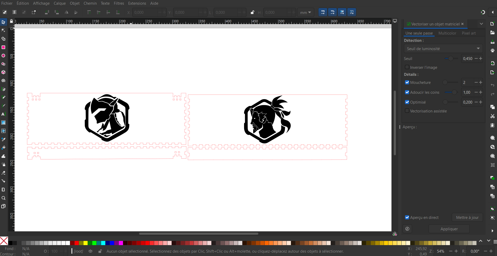Viewport: 497px width, 256px height.
Task: Toggle layer visibility eye in status bar
Action: tap(90, 251)
